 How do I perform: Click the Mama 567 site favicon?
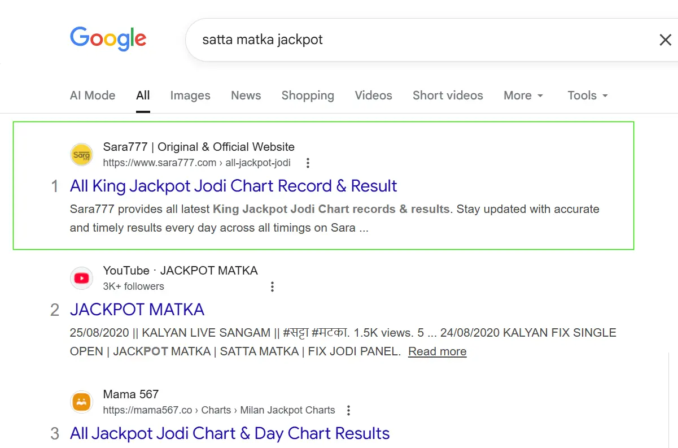coord(81,402)
